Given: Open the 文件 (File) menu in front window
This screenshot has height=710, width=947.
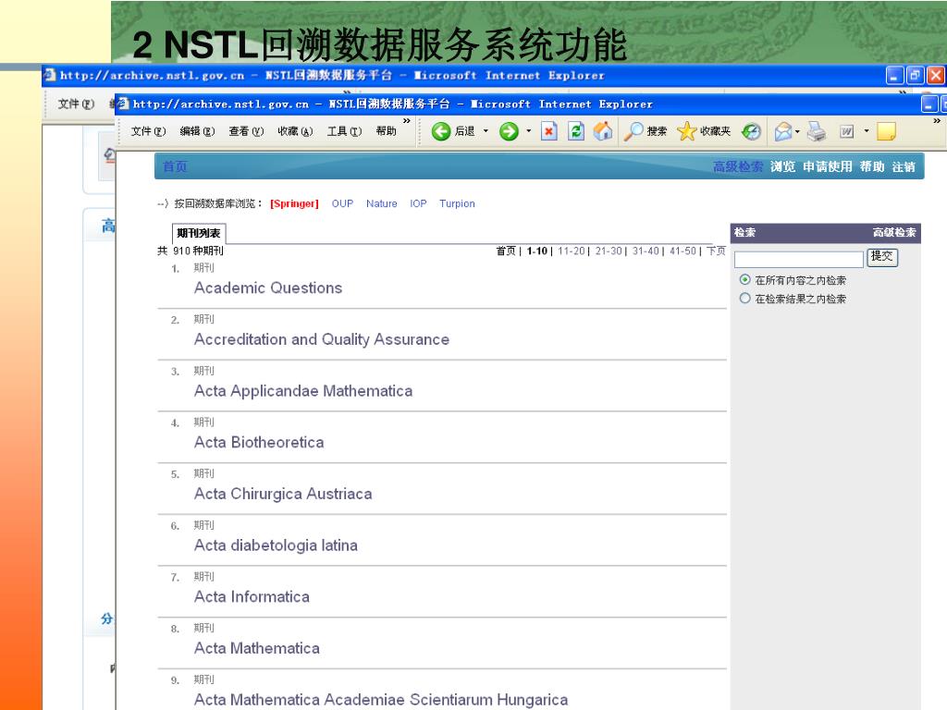Looking at the screenshot, I should pos(148,131).
